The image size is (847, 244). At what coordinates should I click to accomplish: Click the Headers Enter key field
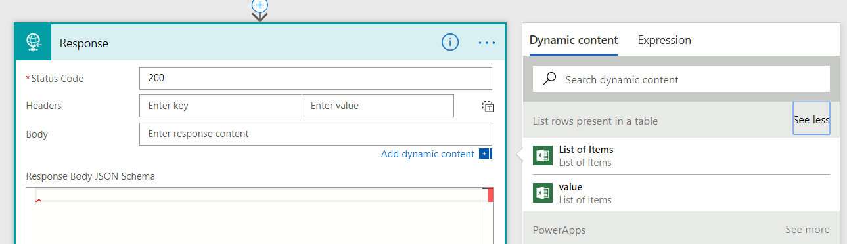coord(221,106)
